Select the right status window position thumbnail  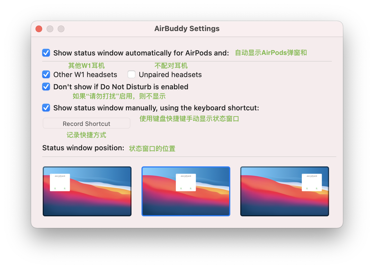tap(285, 191)
